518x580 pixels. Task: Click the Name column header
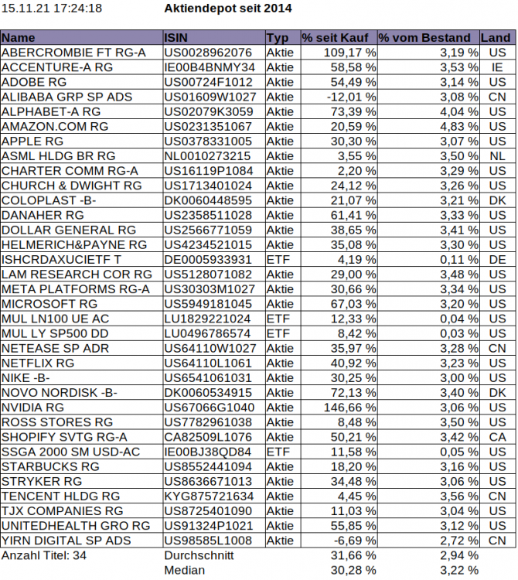[x=81, y=38]
